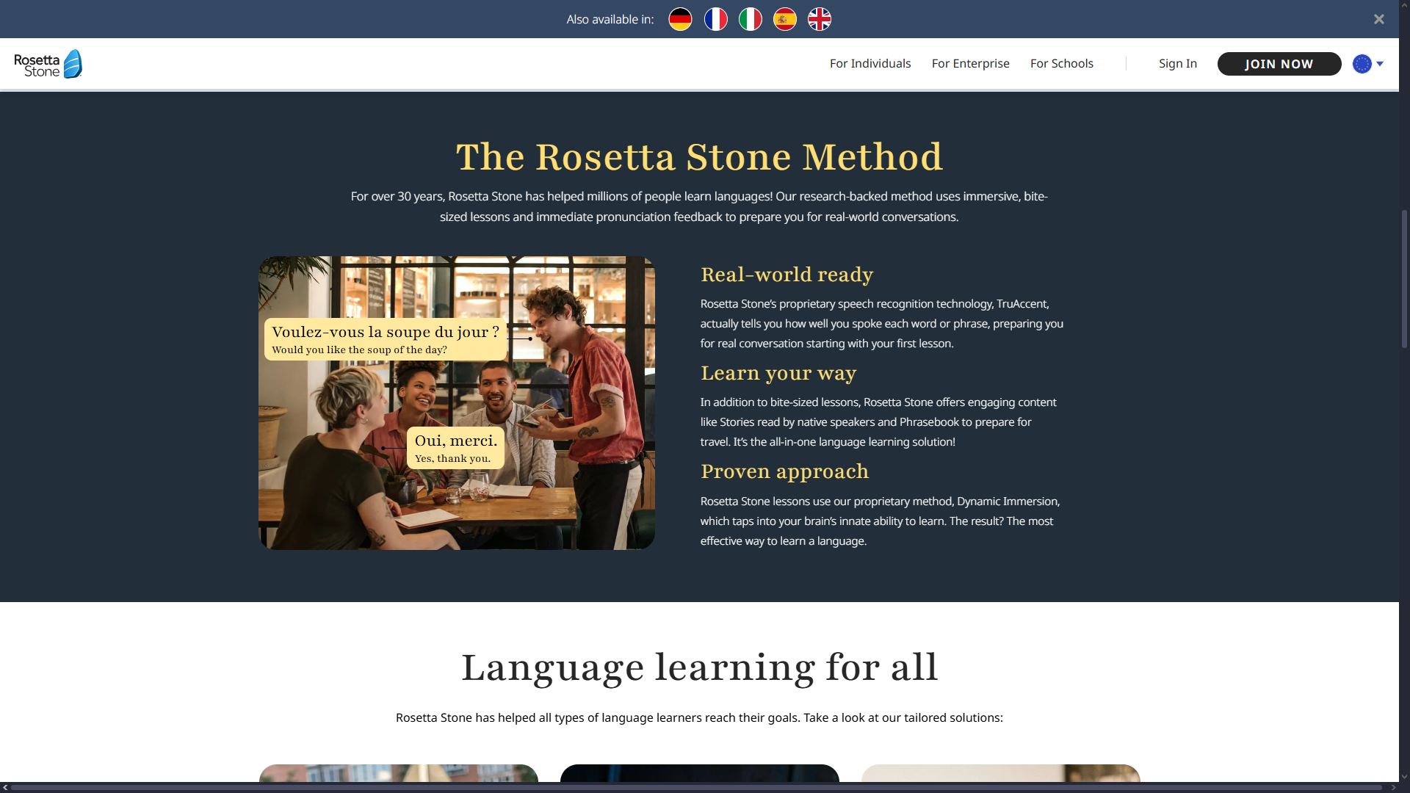Click the Sign In link
Viewport: 1410px width, 793px height.
pyautogui.click(x=1177, y=64)
